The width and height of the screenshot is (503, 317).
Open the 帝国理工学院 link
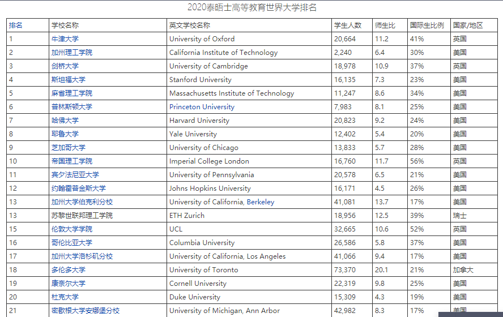click(71, 161)
